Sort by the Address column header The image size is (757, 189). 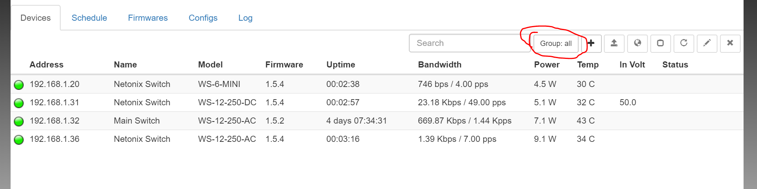coord(46,65)
